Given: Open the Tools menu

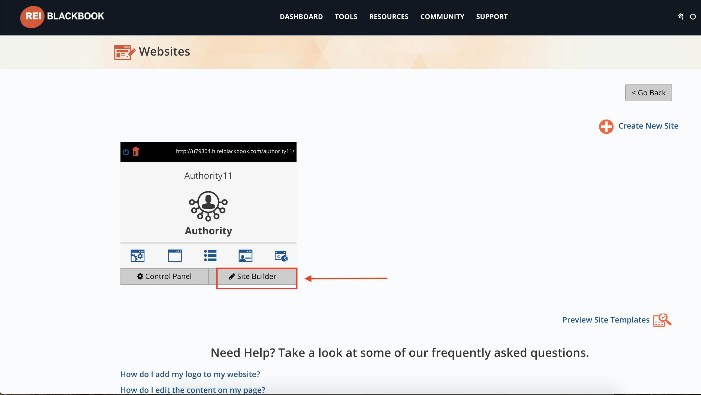Looking at the screenshot, I should pyautogui.click(x=346, y=17).
